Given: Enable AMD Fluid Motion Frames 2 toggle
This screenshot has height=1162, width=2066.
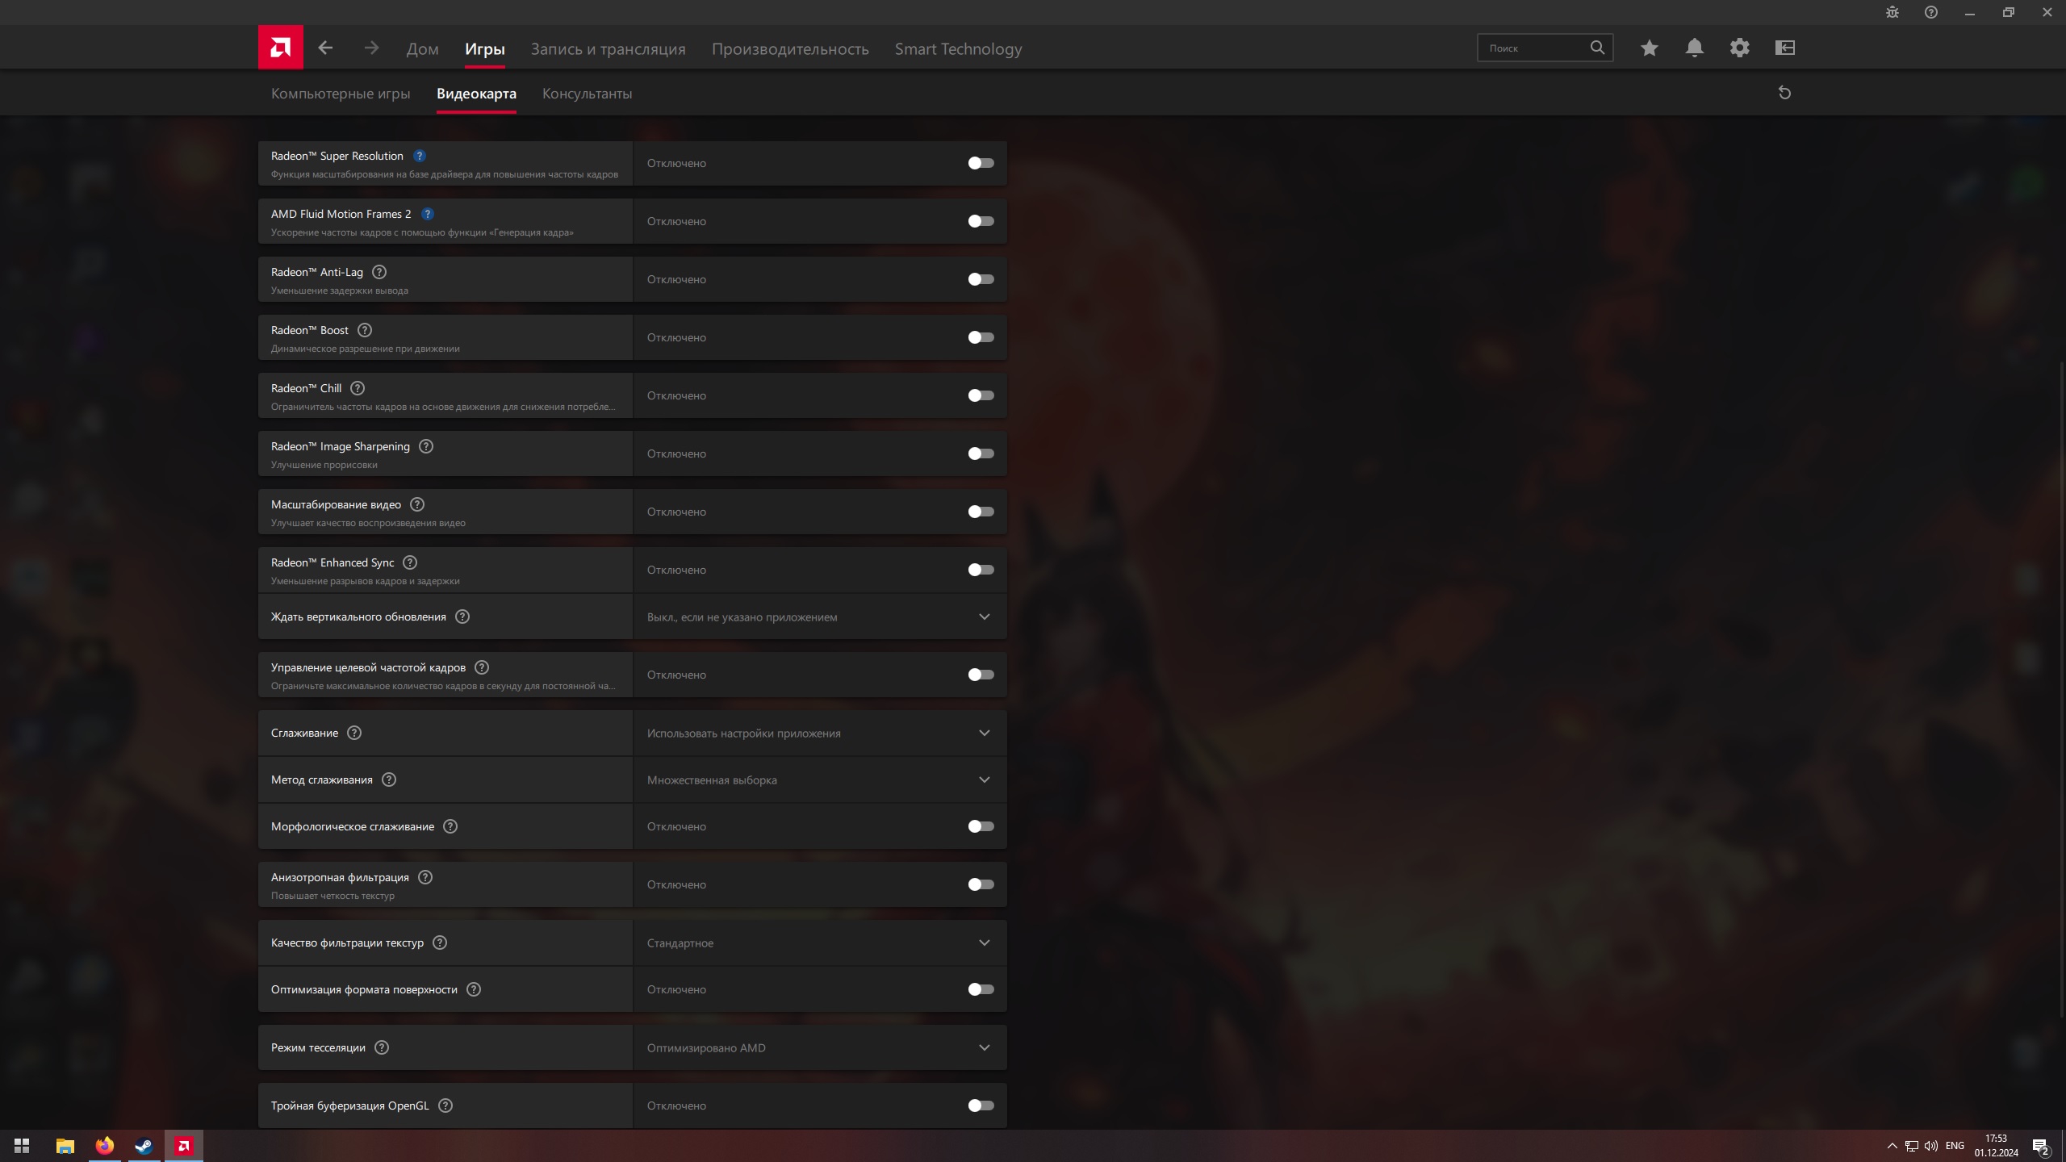Looking at the screenshot, I should tap(981, 221).
